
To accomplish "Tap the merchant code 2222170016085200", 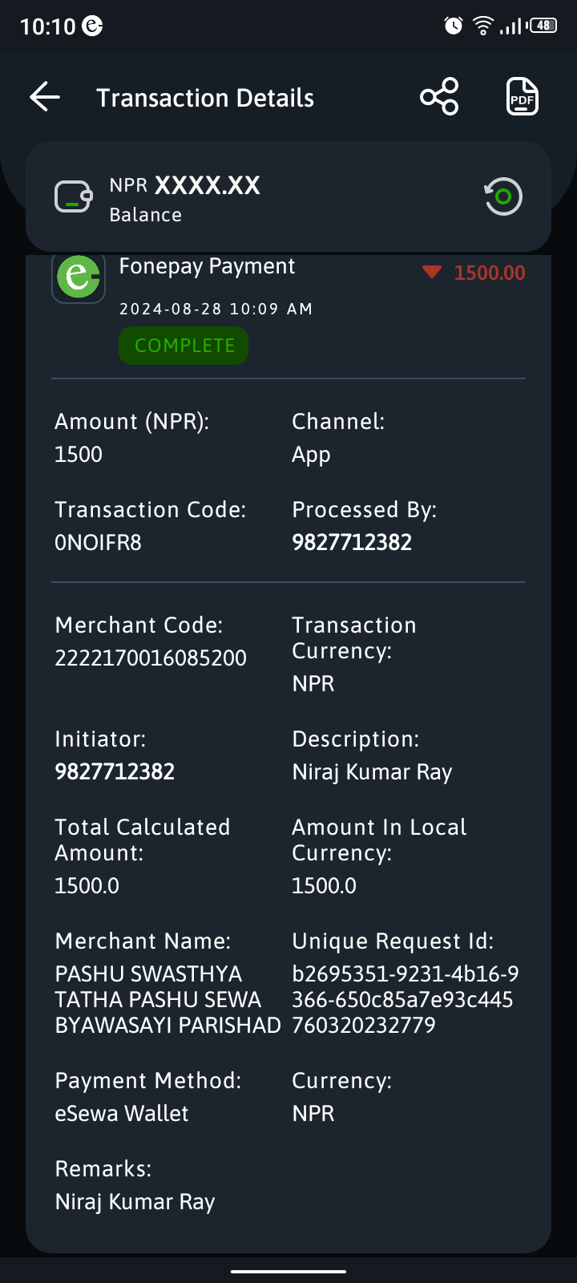I will (x=151, y=658).
